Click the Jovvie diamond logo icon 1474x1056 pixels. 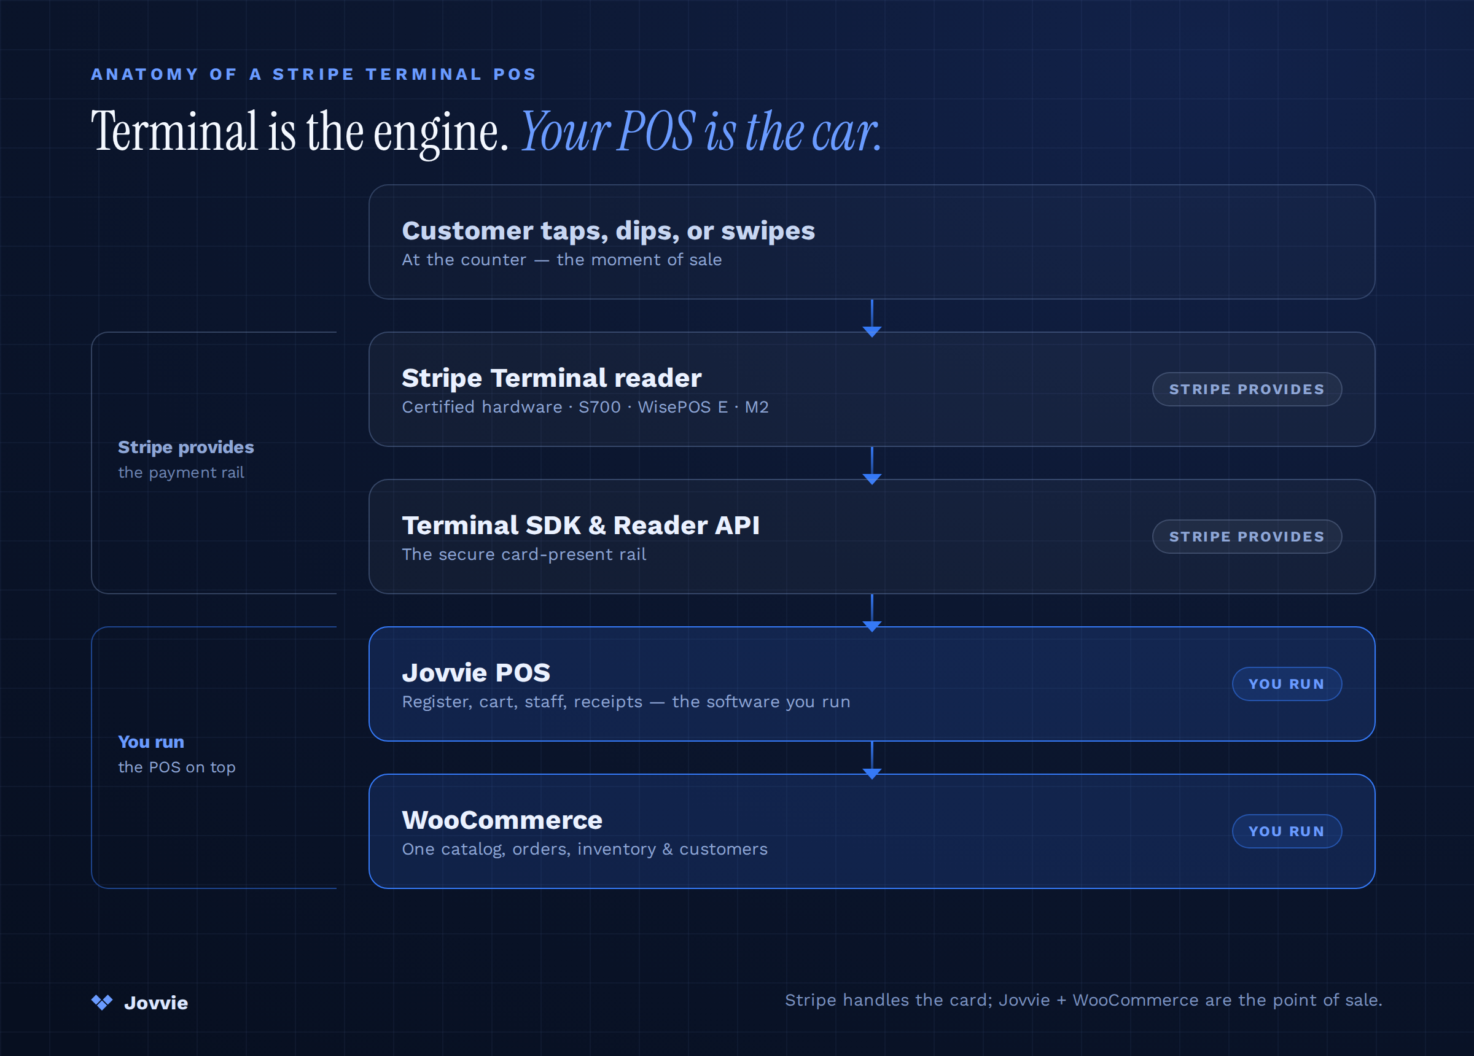pyautogui.click(x=102, y=1002)
